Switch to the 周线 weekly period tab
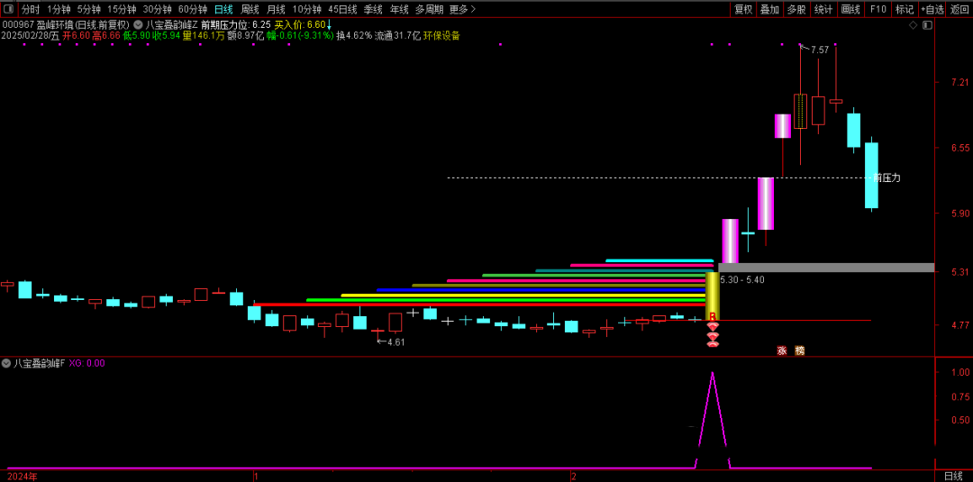973x482 pixels. point(250,9)
